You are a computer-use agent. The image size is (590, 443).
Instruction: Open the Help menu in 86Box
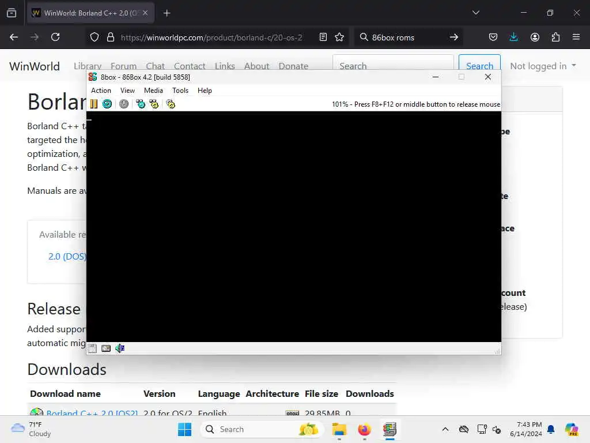(x=205, y=91)
